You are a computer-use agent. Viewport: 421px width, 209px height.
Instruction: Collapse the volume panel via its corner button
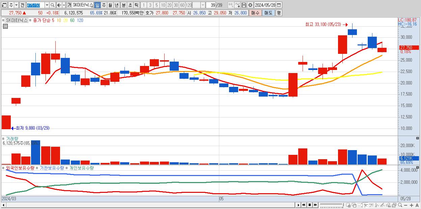click(x=418, y=138)
